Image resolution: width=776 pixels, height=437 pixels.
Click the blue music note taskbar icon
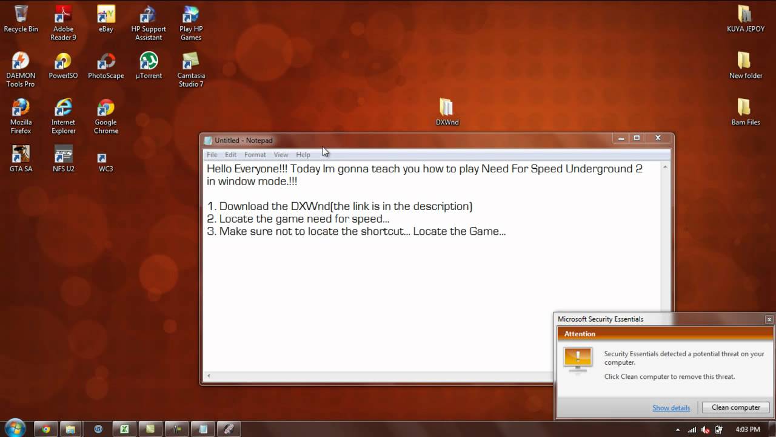click(x=98, y=429)
